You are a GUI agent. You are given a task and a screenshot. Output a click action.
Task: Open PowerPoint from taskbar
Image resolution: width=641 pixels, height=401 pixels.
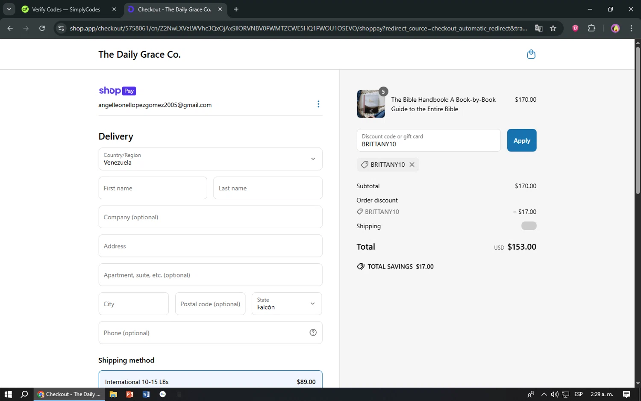click(129, 394)
